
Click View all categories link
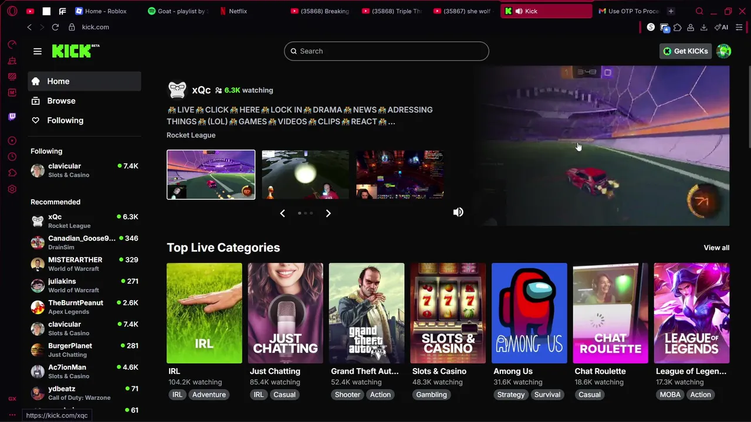pos(716,247)
